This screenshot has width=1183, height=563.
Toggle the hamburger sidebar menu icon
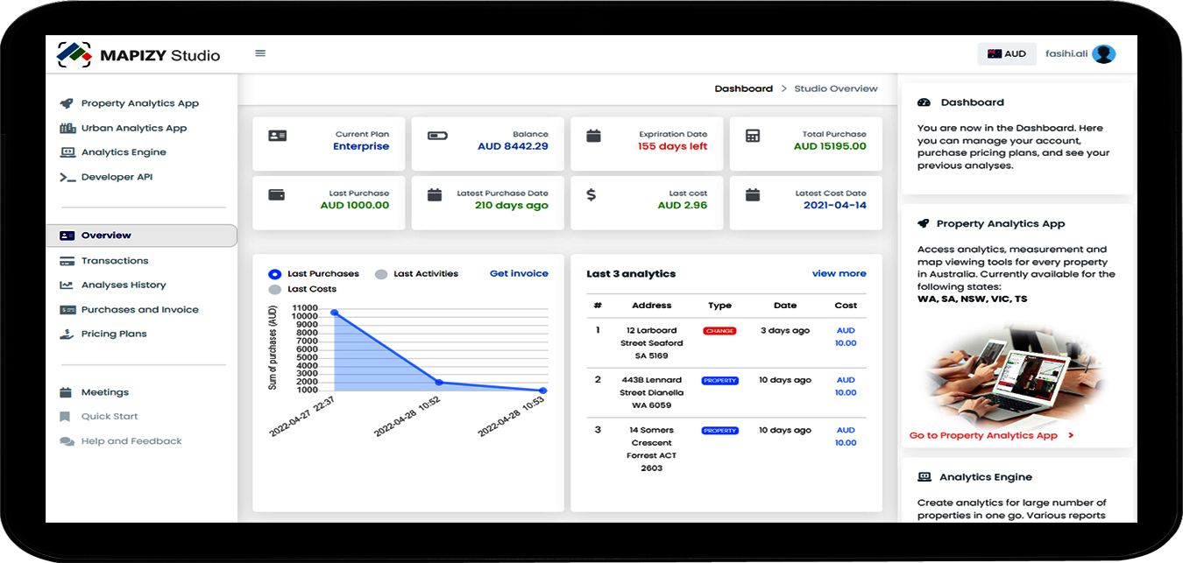[260, 53]
